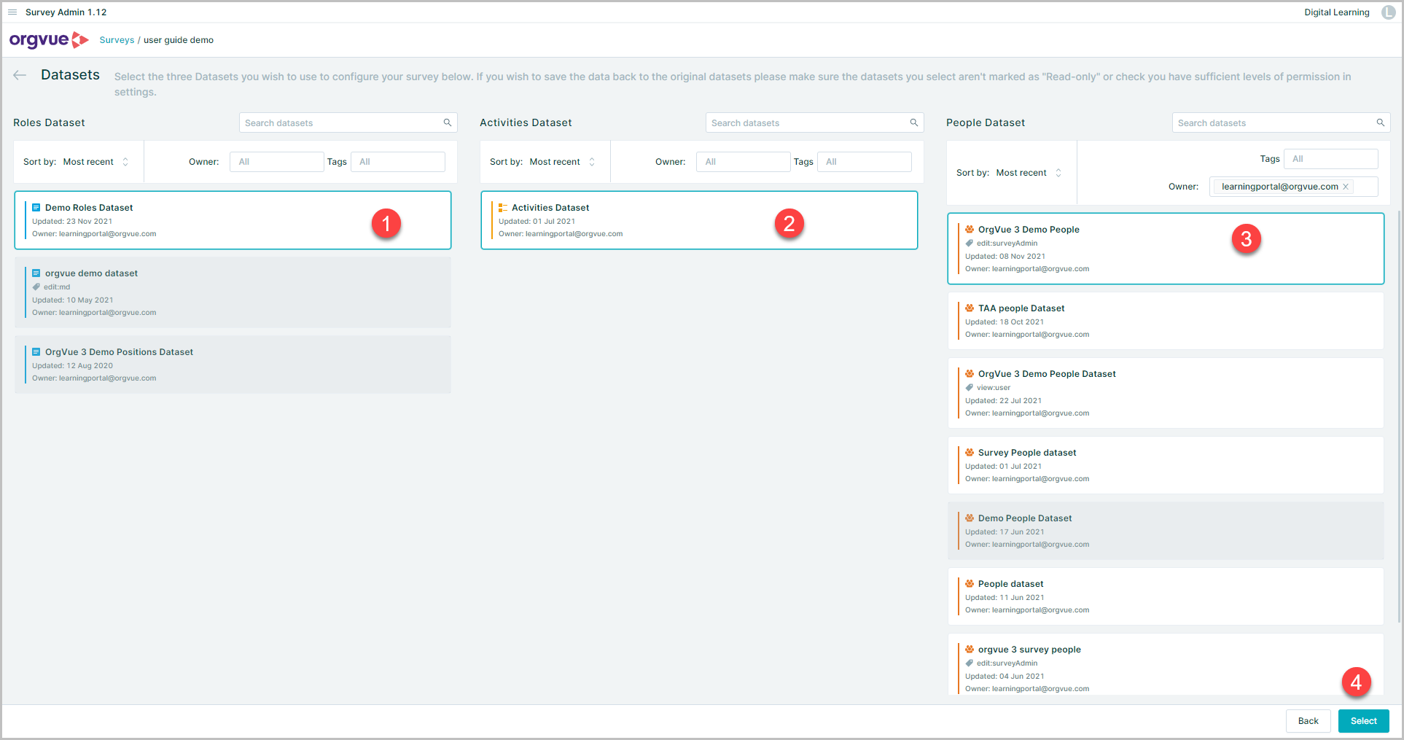The image size is (1404, 740).
Task: Focus the Activities Dataset search field
Action: coord(815,122)
